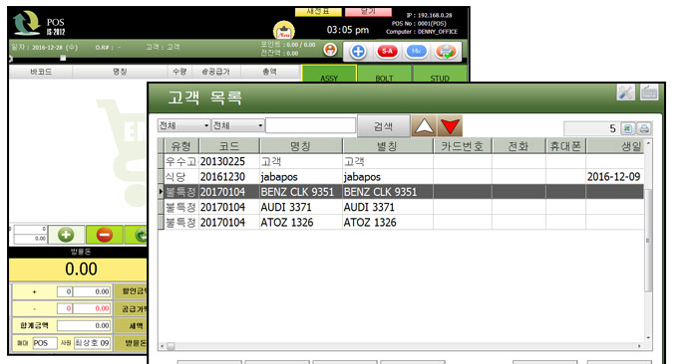698x364 pixels.
Task: Click the 별칭 column header
Action: click(x=387, y=146)
